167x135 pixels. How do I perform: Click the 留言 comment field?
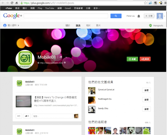pyautogui.click(x=52, y=116)
